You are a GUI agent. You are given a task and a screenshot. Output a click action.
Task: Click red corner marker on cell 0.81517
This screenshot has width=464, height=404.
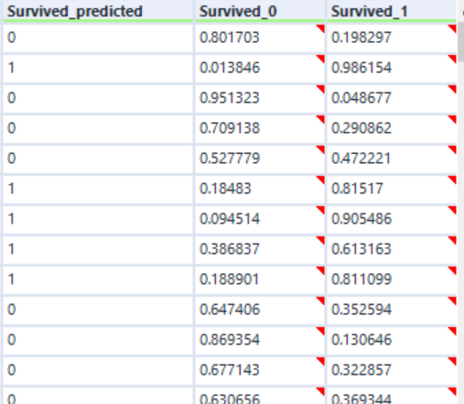click(452, 180)
